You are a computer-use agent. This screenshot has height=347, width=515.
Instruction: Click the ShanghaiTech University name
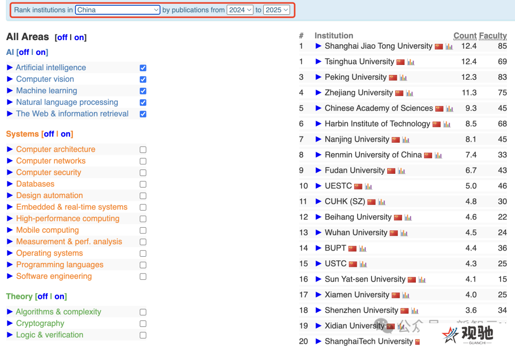pyautogui.click(x=369, y=341)
